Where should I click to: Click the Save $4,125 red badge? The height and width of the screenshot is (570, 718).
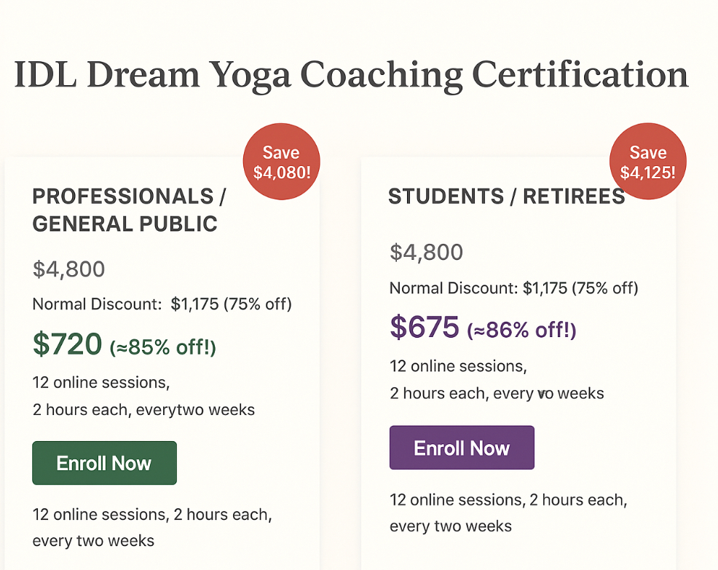click(x=647, y=162)
